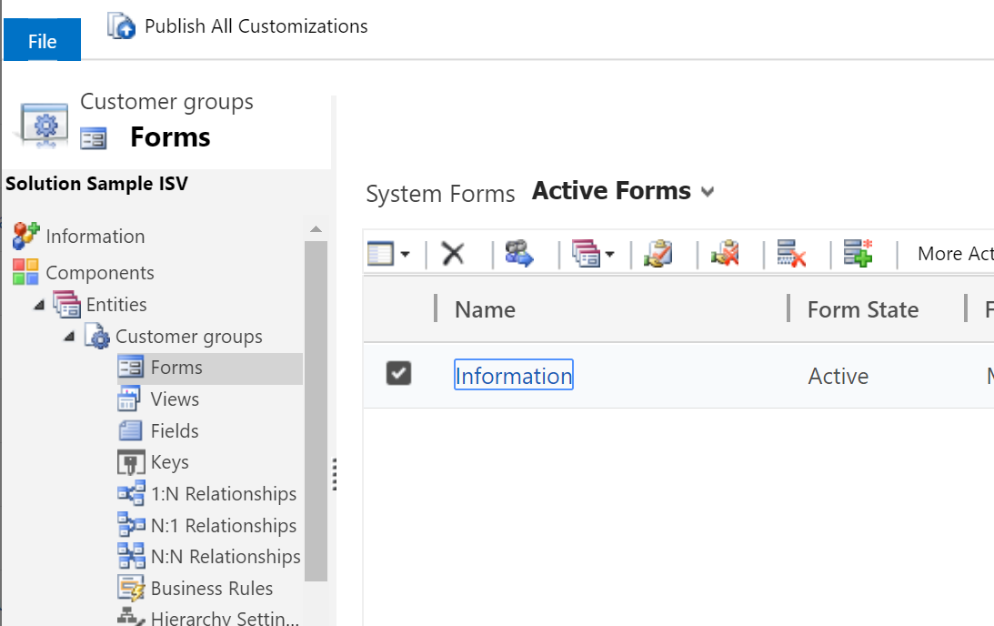994x626 pixels.
Task: Open the More Actions menu
Action: click(954, 254)
